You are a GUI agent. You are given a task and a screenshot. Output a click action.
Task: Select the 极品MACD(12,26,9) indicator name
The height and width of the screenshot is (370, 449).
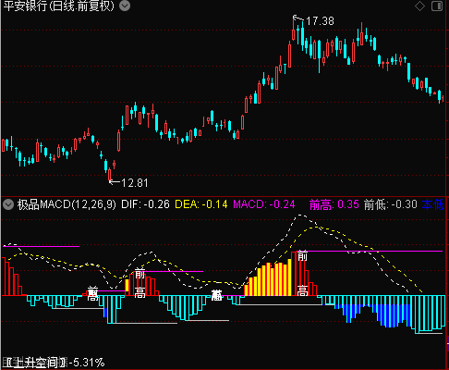pos(67,204)
